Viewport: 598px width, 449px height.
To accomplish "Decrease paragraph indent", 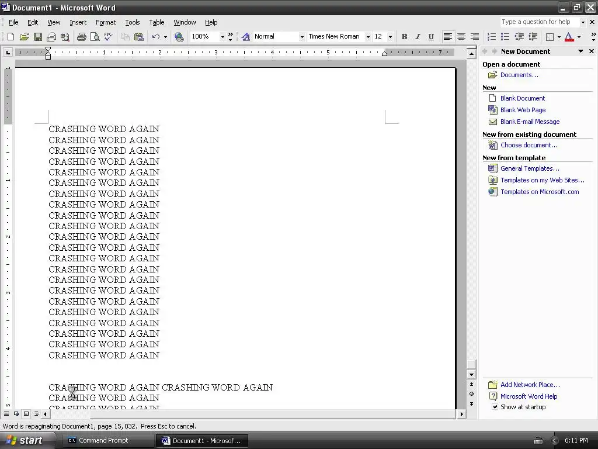I will pos(519,37).
